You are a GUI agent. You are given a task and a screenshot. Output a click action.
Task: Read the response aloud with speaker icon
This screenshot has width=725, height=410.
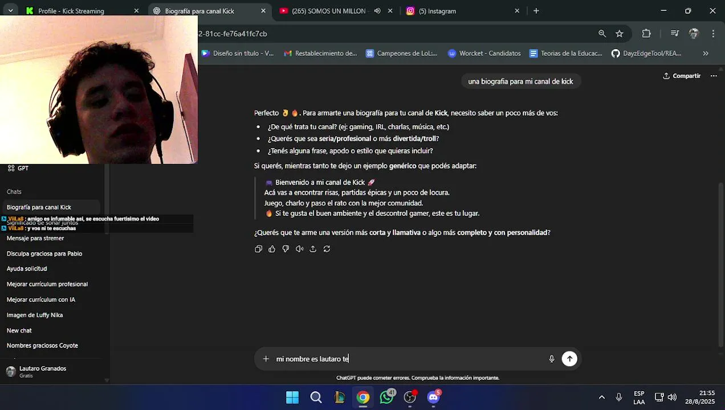(x=299, y=249)
